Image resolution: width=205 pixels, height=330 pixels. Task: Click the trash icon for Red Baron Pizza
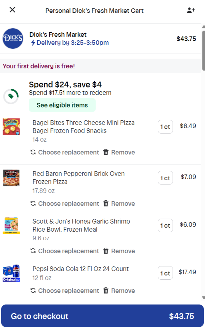tap(106, 204)
